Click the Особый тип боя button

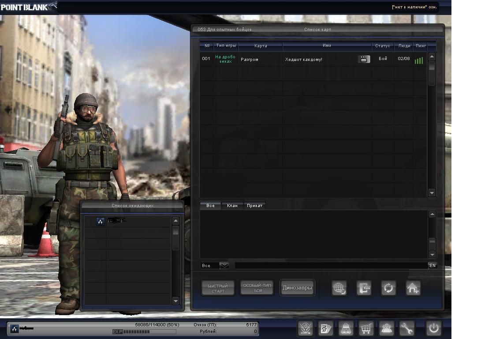pos(257,288)
